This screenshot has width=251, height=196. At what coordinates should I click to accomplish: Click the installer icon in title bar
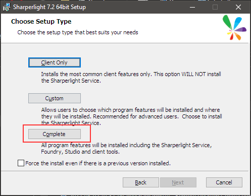pyautogui.click(x=7, y=7)
